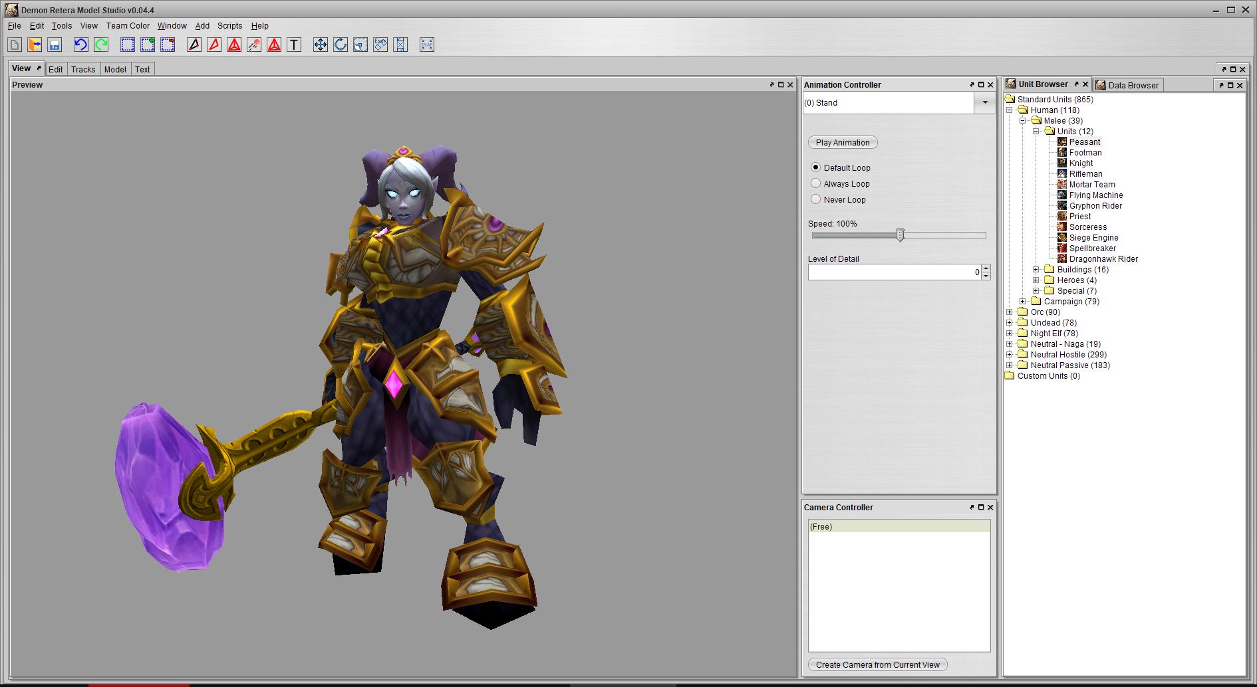This screenshot has height=687, width=1257.
Task: Maximize the Preview panel
Action: pyautogui.click(x=781, y=84)
